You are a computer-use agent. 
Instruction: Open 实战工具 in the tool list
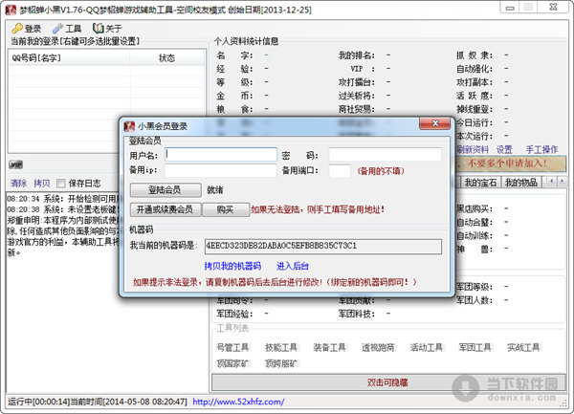[x=523, y=347]
